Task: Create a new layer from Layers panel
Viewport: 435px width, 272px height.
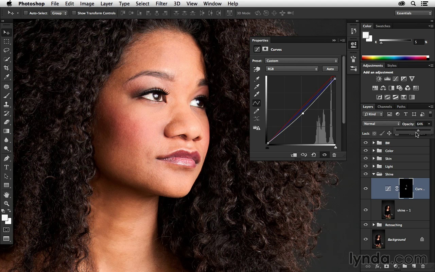Action: 414,266
